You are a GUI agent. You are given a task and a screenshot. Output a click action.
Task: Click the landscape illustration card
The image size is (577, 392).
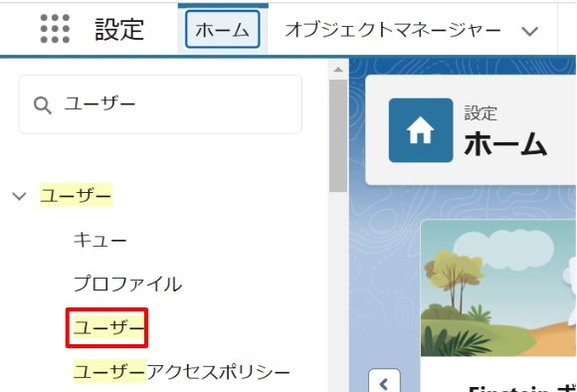tap(498, 289)
